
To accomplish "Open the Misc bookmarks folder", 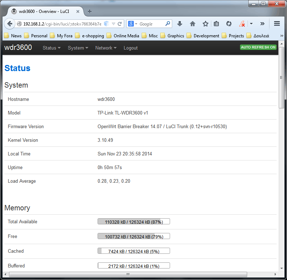I will pos(150,36).
